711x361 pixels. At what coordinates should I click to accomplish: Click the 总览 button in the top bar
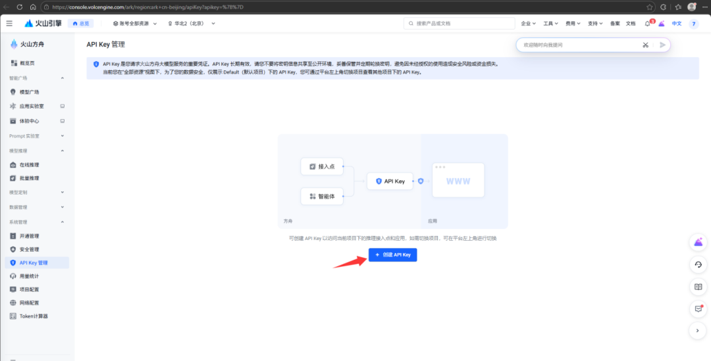tap(81, 24)
